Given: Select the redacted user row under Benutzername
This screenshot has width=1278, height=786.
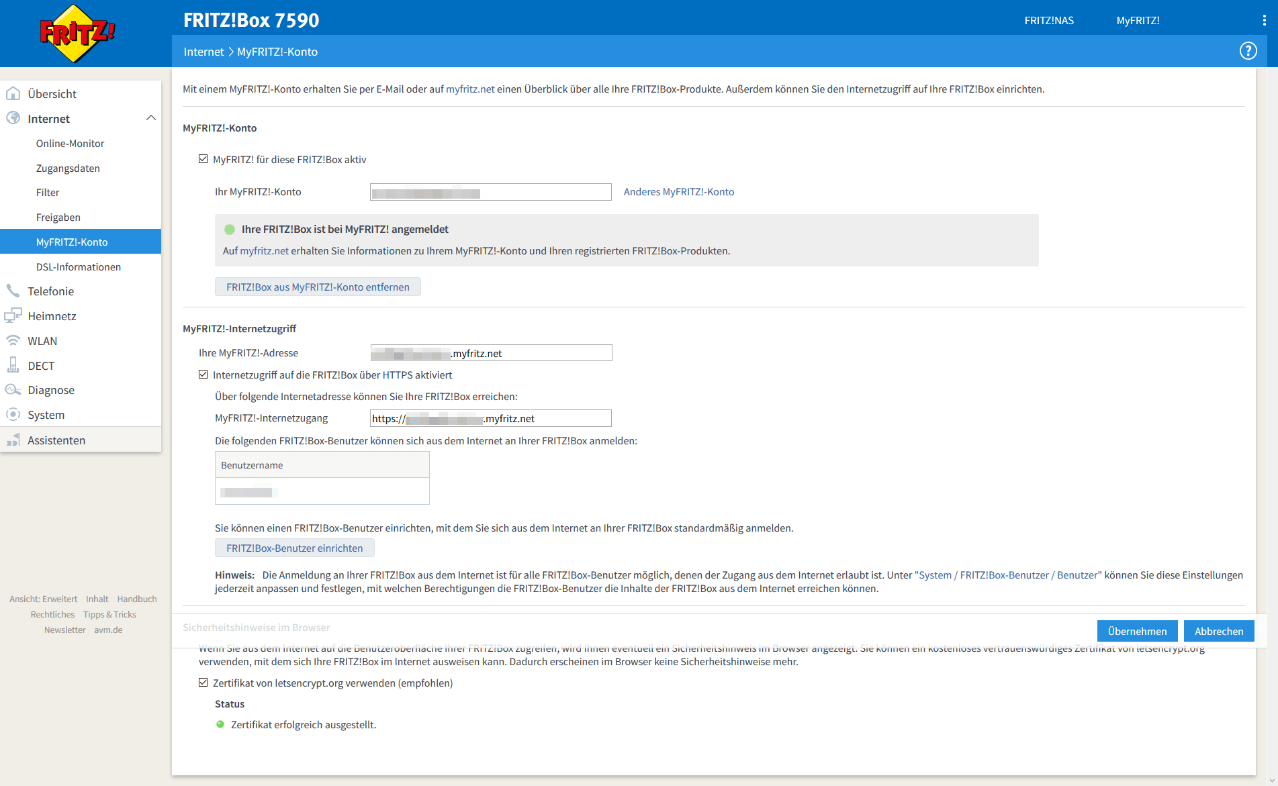Looking at the screenshot, I should 322,491.
